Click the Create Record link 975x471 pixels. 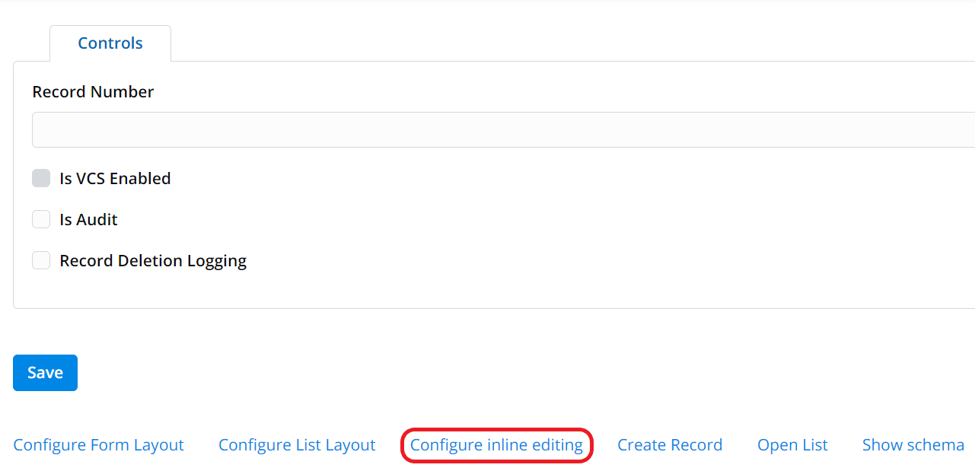pos(669,444)
